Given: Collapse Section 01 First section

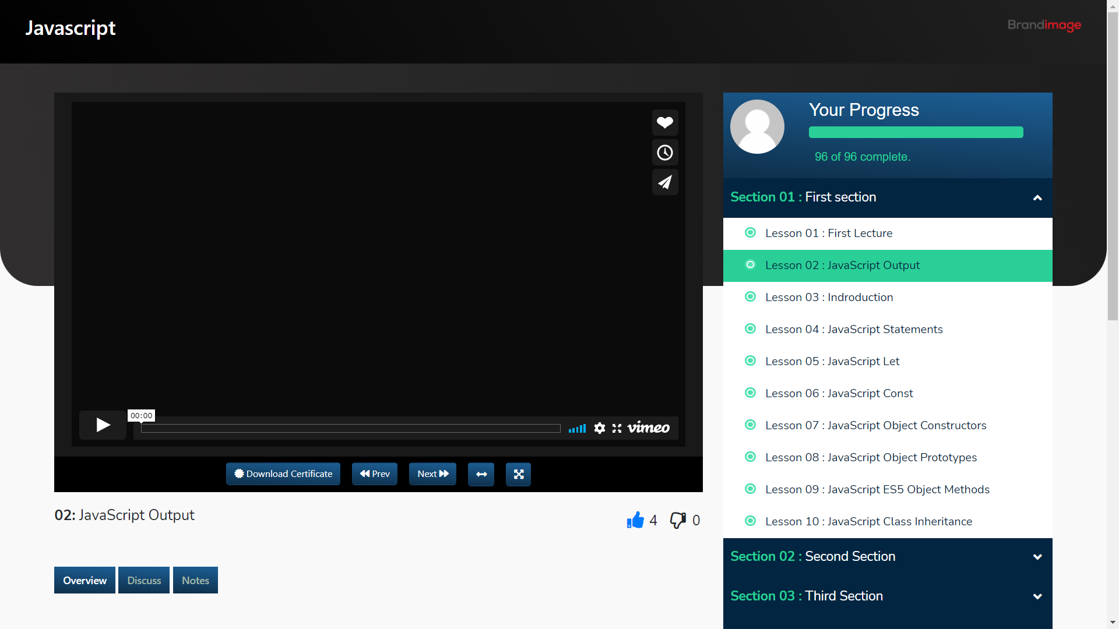Looking at the screenshot, I should tap(1037, 198).
